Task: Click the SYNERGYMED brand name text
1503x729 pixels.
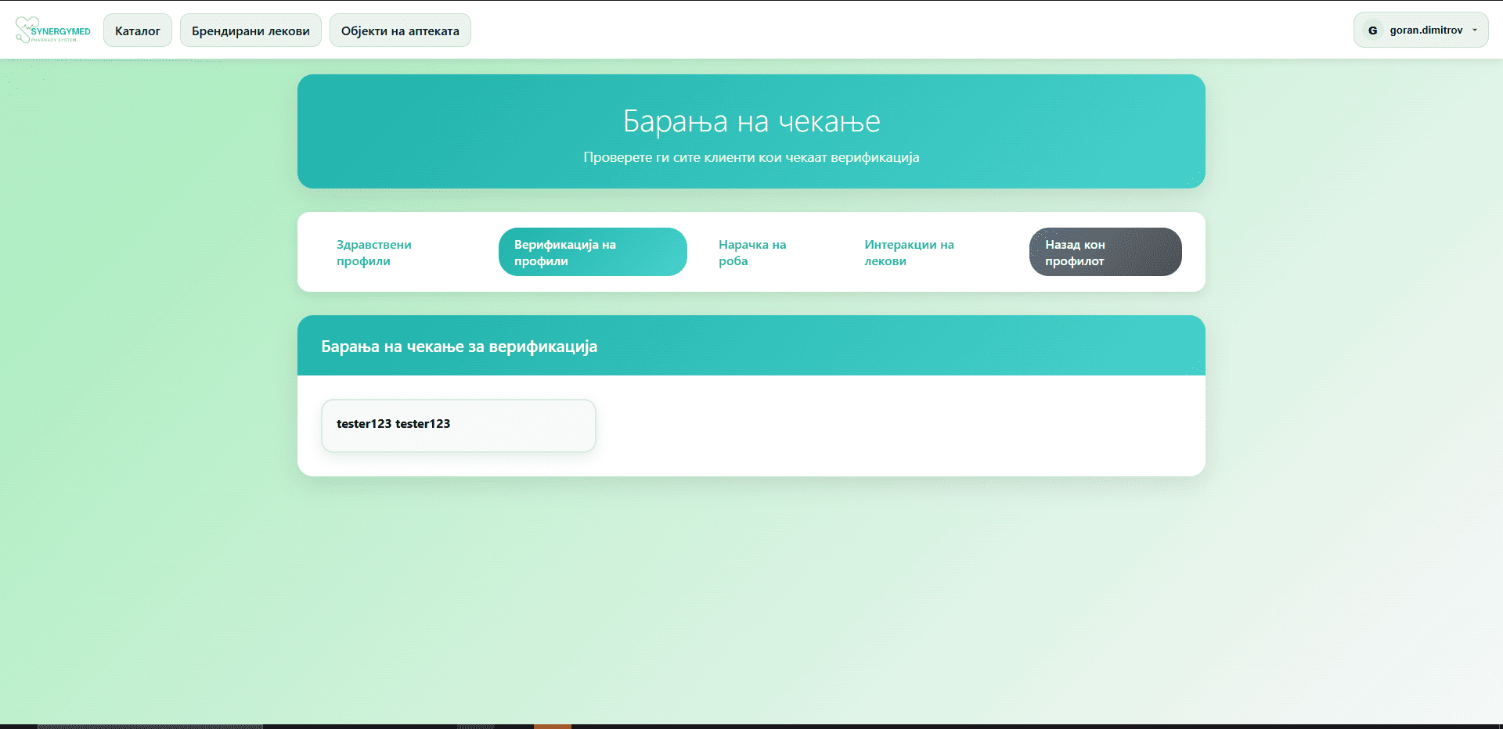Action: point(61,31)
